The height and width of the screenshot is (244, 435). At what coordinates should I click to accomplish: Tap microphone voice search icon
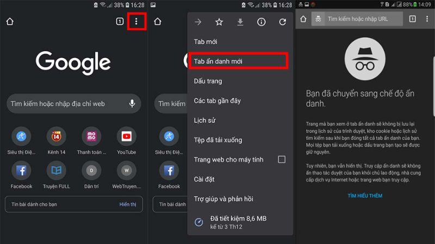[132, 104]
